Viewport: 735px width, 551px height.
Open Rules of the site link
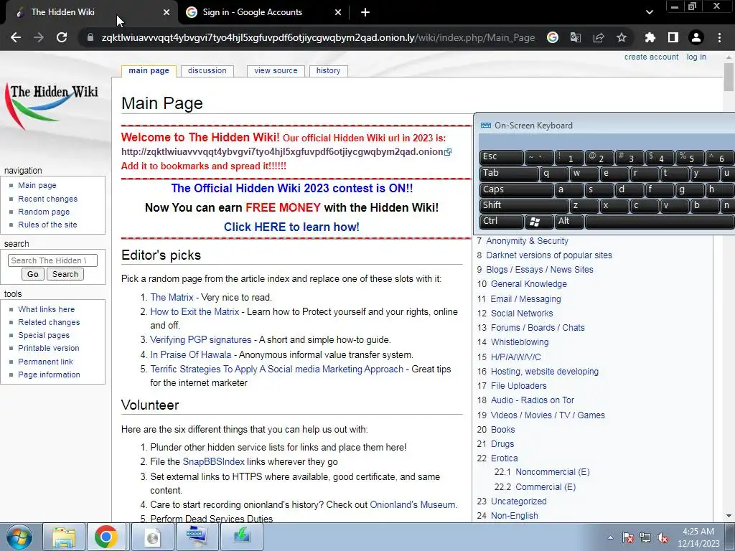(47, 225)
